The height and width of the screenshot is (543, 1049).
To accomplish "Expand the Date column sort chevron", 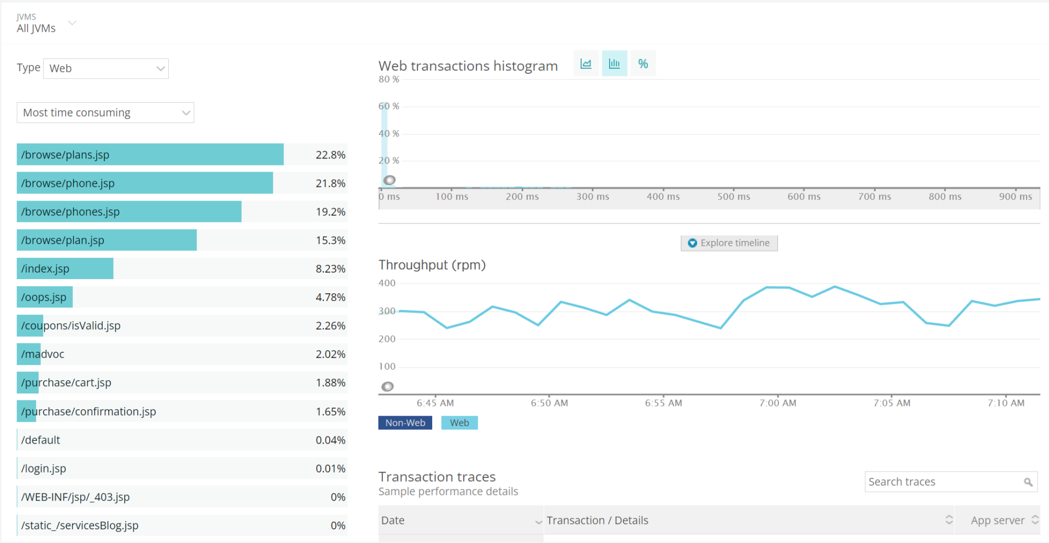I will 539,522.
